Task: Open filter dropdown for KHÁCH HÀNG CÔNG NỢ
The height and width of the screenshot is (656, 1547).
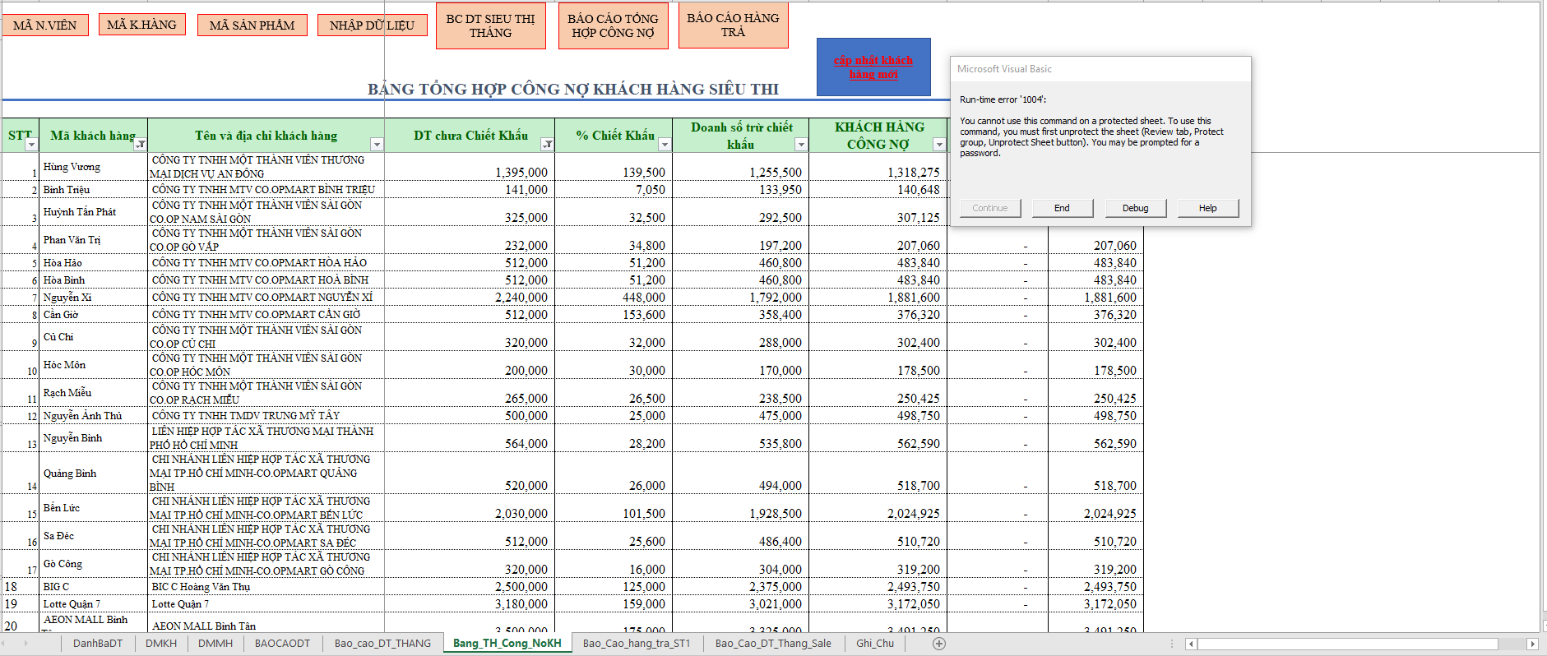Action: [x=939, y=145]
